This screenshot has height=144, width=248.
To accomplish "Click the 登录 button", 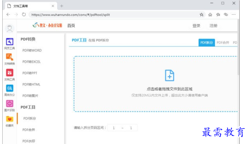I will [x=196, y=25].
